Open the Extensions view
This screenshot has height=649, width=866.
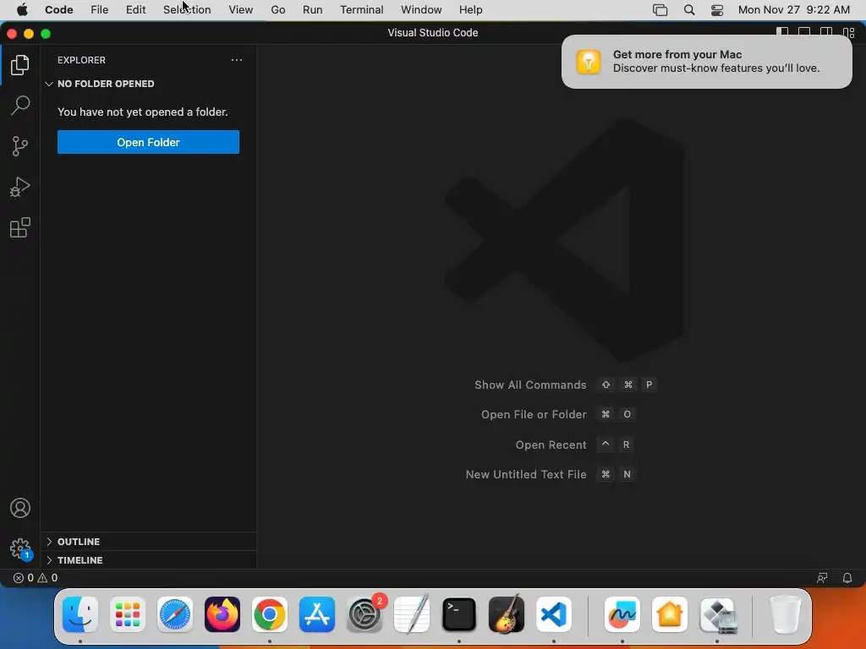click(x=20, y=227)
